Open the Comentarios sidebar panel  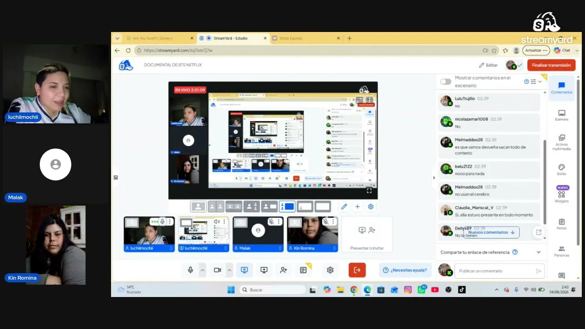point(561,88)
